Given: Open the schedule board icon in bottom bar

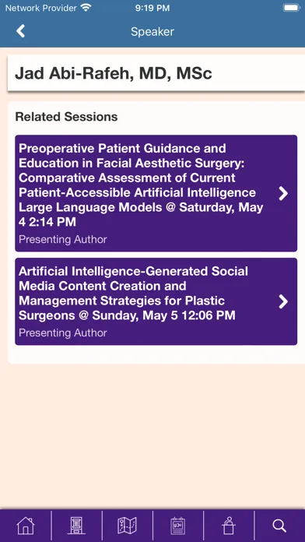Looking at the screenshot, I should coord(178,526).
